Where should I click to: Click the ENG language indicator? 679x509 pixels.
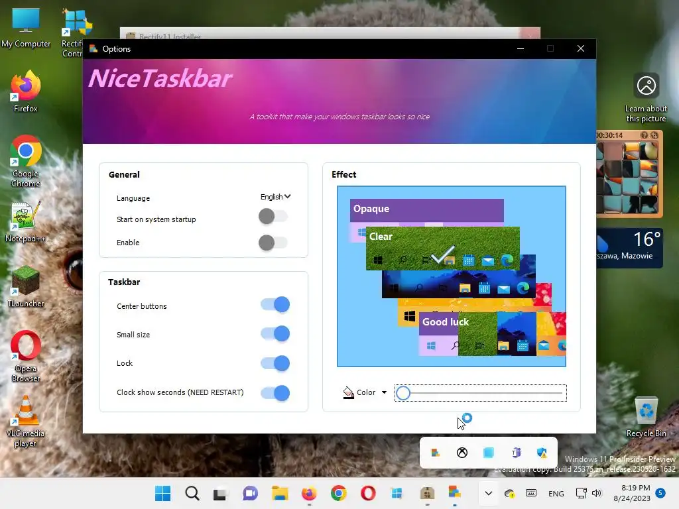[x=556, y=493]
